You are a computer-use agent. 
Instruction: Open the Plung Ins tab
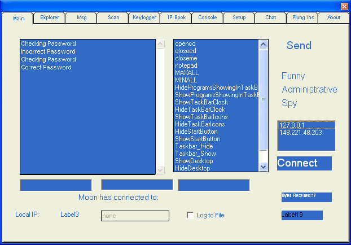[x=303, y=17]
